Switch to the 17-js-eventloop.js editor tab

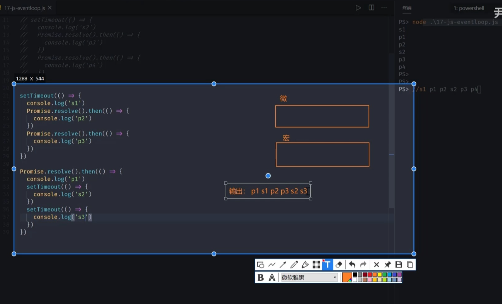point(25,8)
